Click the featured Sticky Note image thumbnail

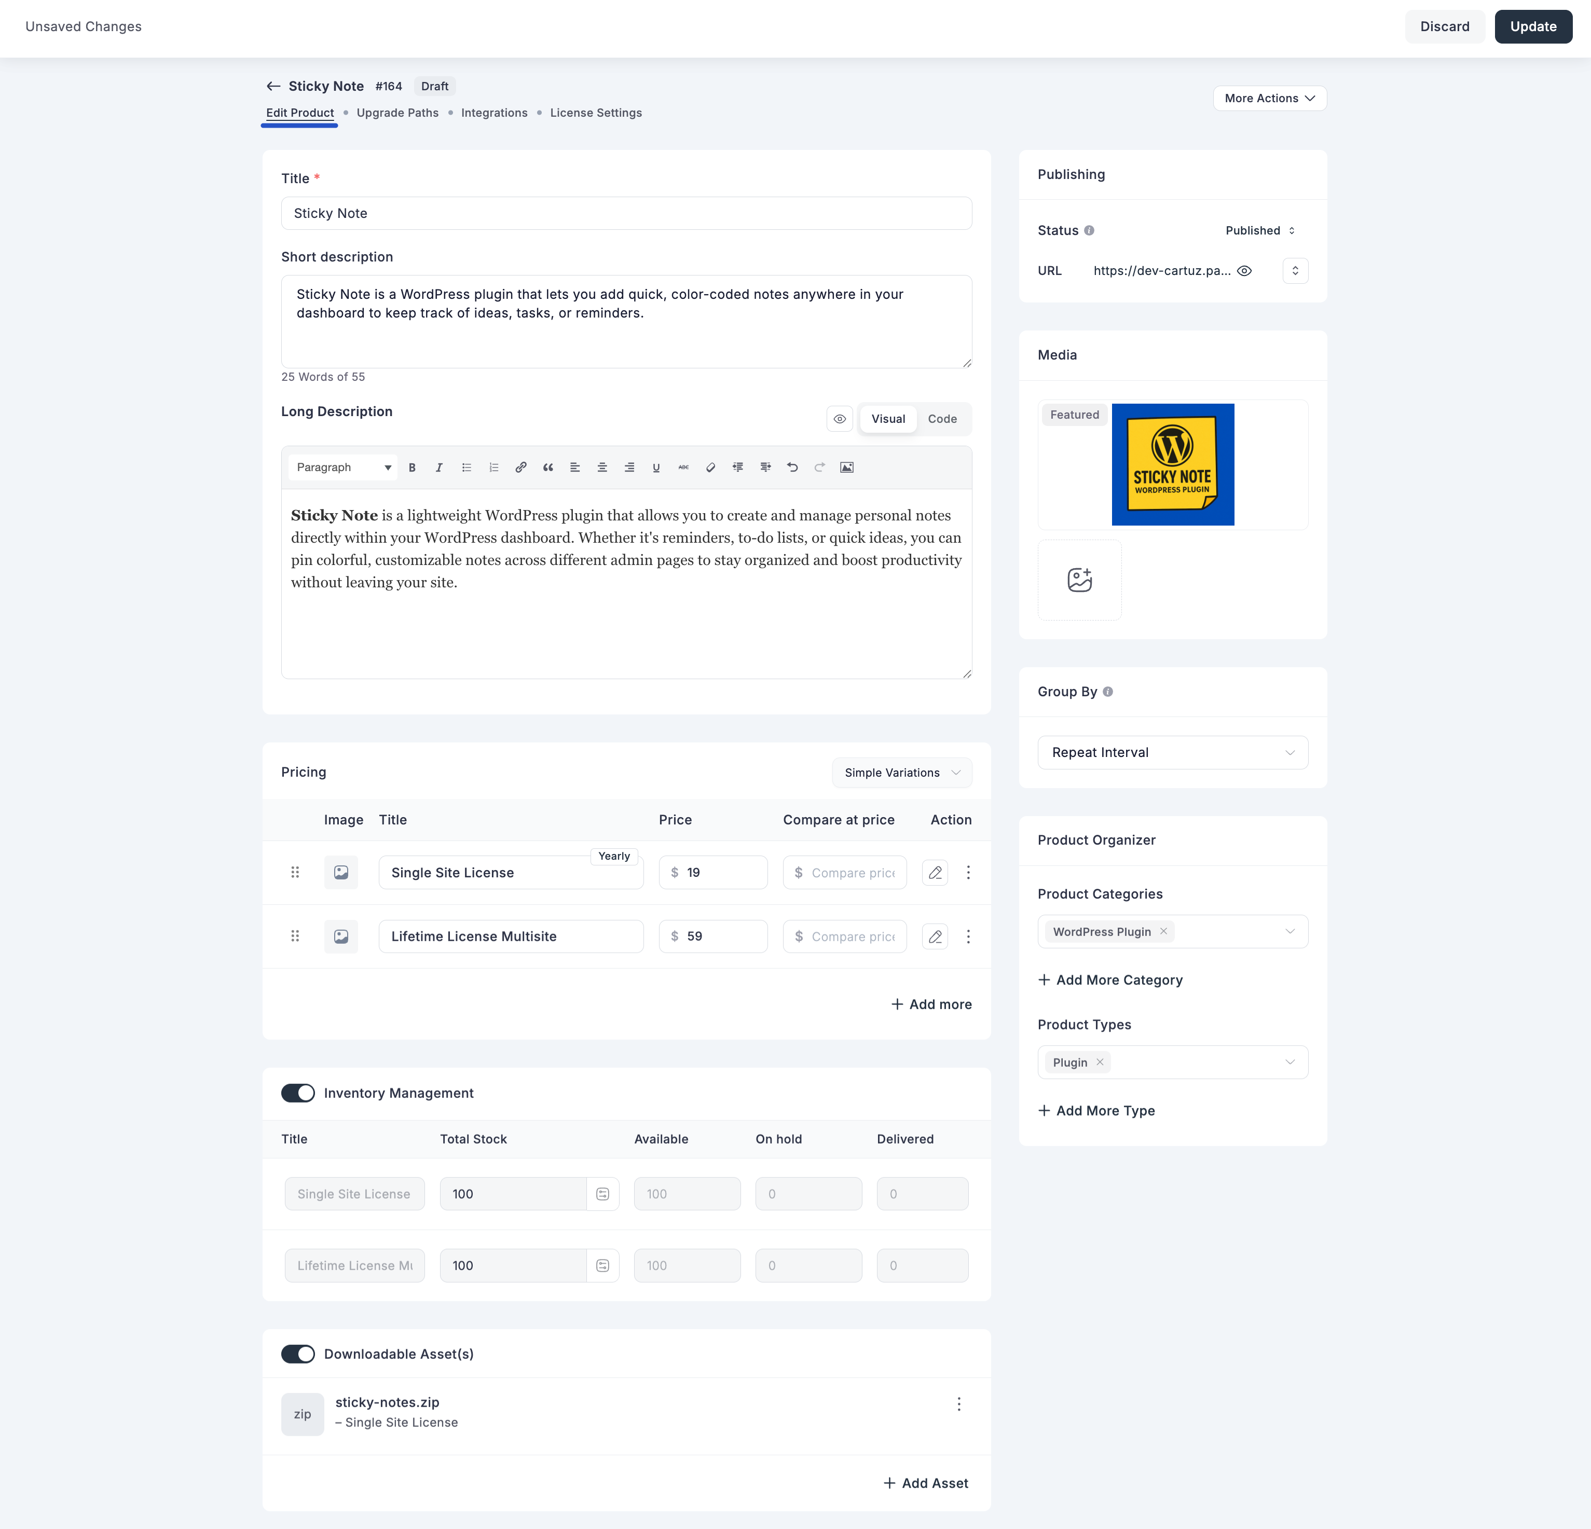click(x=1172, y=464)
